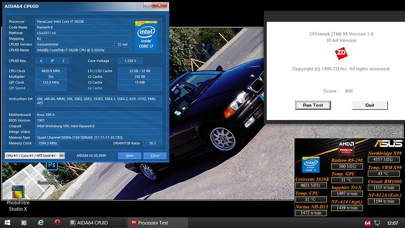
Task: Click the NF-S12A '1194 tr/min' reading
Action: click(x=384, y=201)
